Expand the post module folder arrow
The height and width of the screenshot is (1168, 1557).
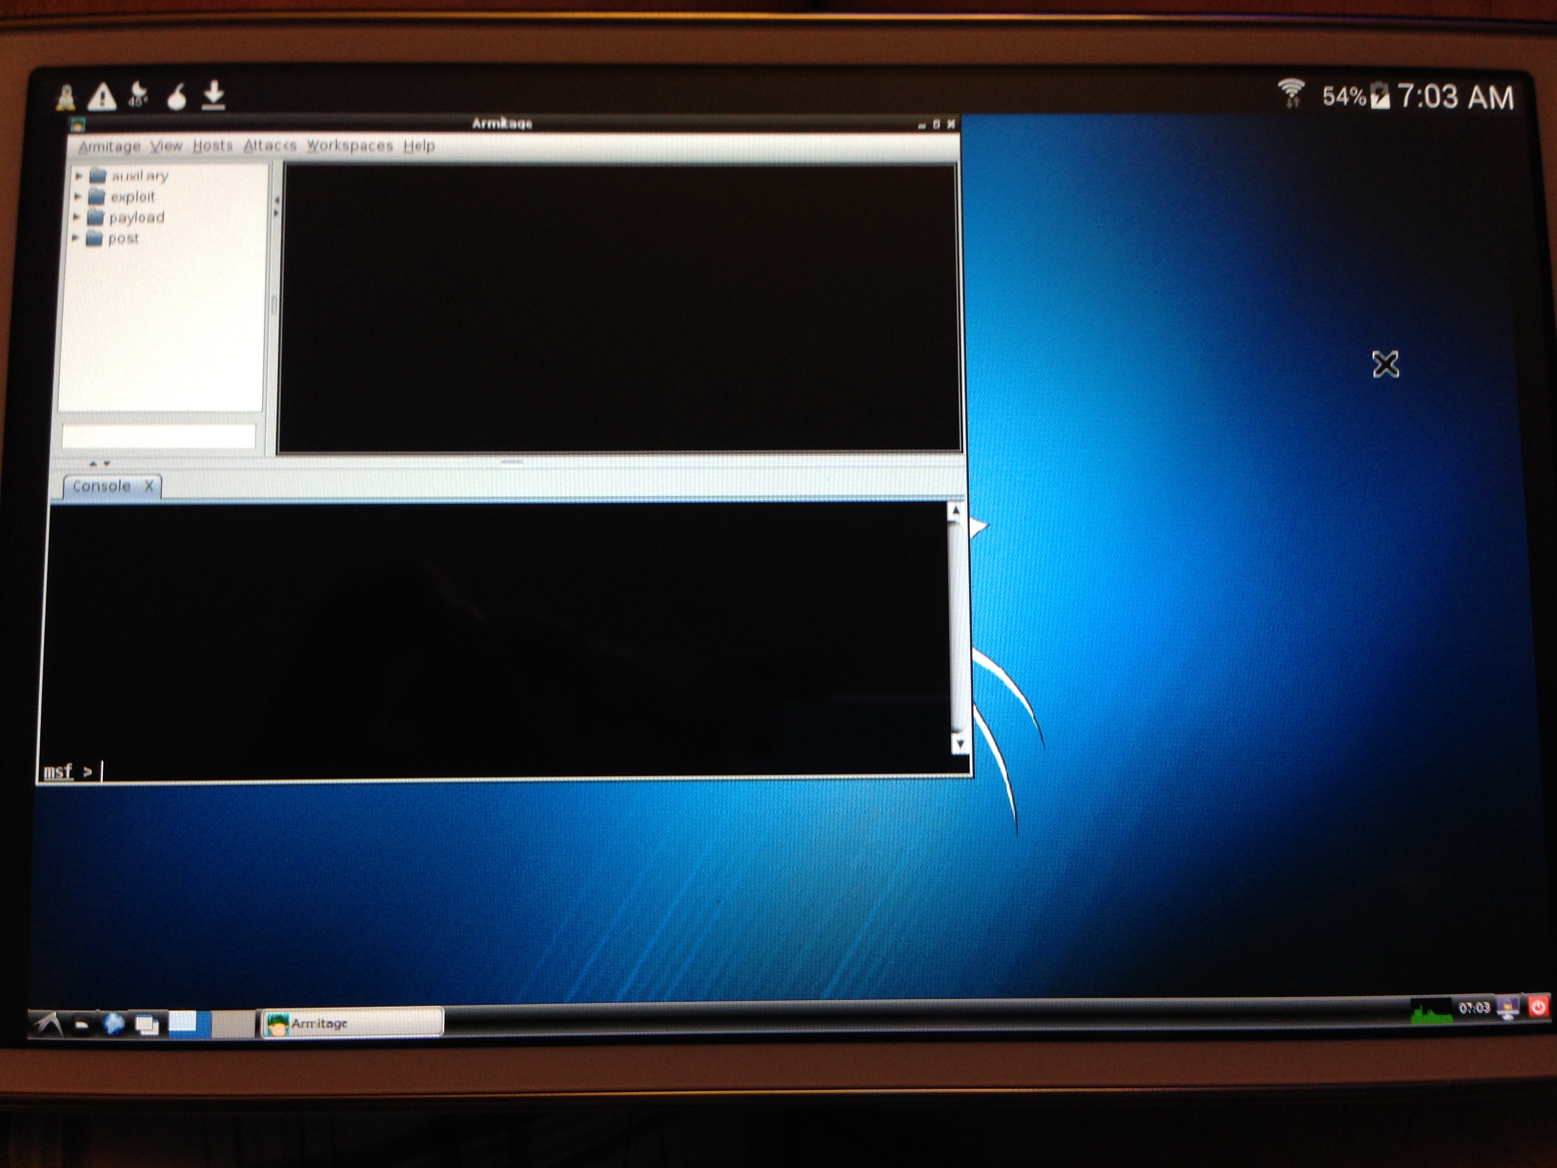point(75,238)
